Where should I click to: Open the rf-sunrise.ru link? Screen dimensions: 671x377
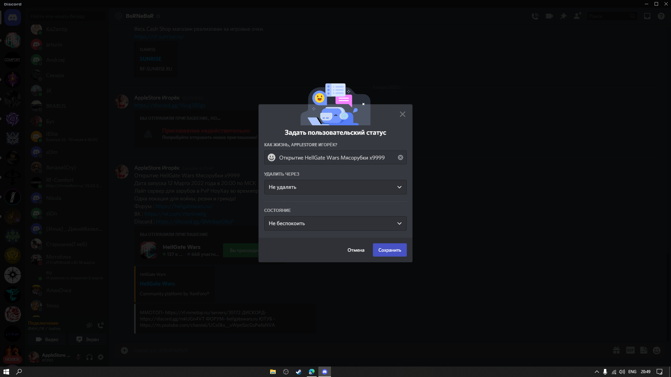click(x=159, y=37)
